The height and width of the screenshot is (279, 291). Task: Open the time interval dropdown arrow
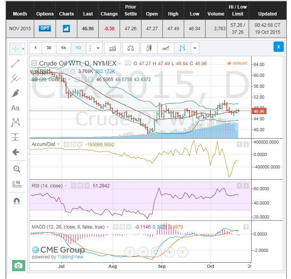point(98,48)
